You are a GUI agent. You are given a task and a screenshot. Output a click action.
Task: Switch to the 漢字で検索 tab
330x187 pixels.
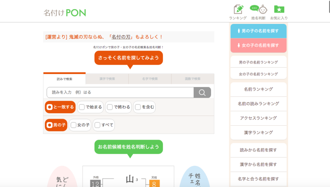point(107,79)
